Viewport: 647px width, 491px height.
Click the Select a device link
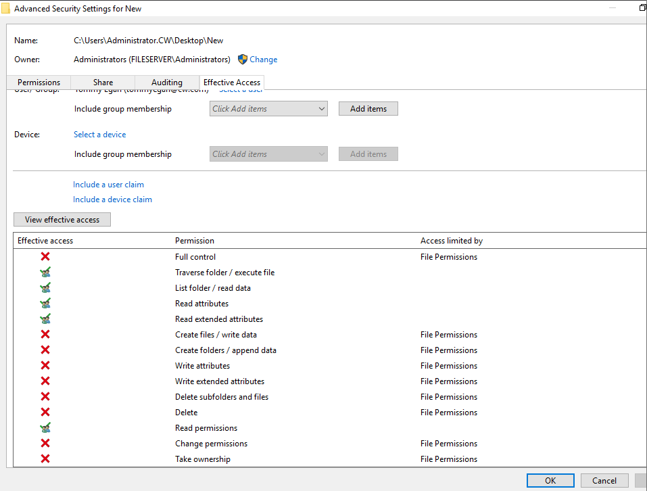pyautogui.click(x=99, y=135)
